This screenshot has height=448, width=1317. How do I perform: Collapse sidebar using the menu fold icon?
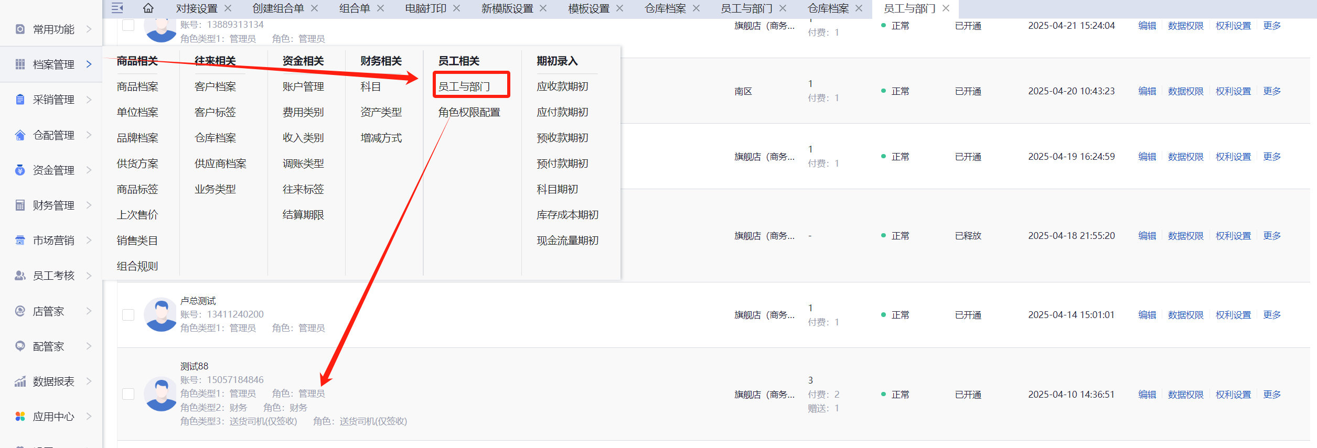point(117,8)
